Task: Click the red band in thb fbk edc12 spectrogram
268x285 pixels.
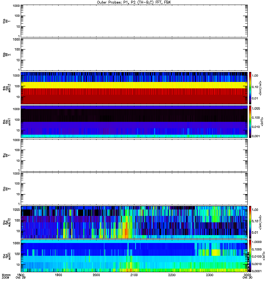Action: [x=134, y=96]
